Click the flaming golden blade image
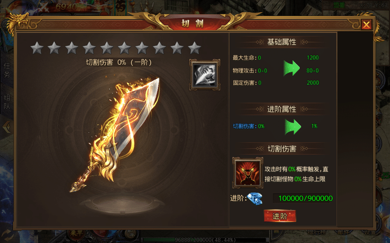Image resolution: width=390 pixels, height=243 pixels. tap(115, 135)
